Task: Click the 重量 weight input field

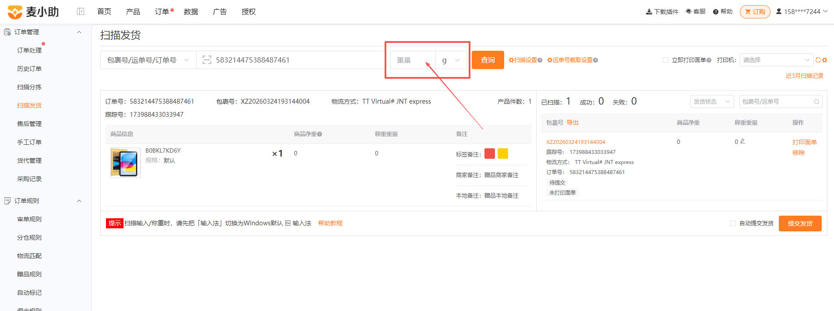Action: click(x=413, y=60)
